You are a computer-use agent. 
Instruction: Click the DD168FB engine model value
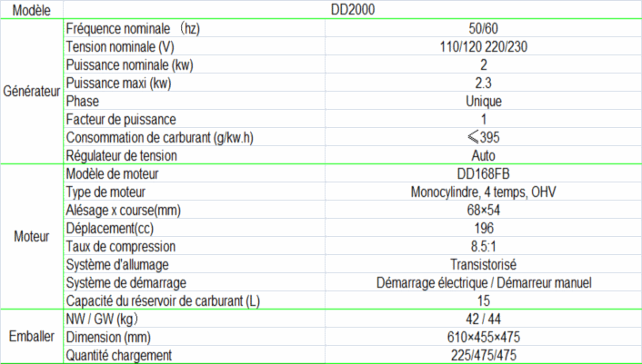pos(483,174)
